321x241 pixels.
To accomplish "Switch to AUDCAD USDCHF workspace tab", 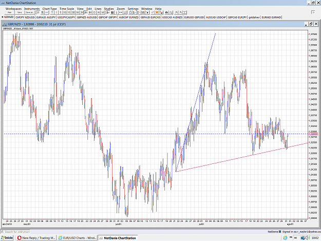I will tap(216, 17).
